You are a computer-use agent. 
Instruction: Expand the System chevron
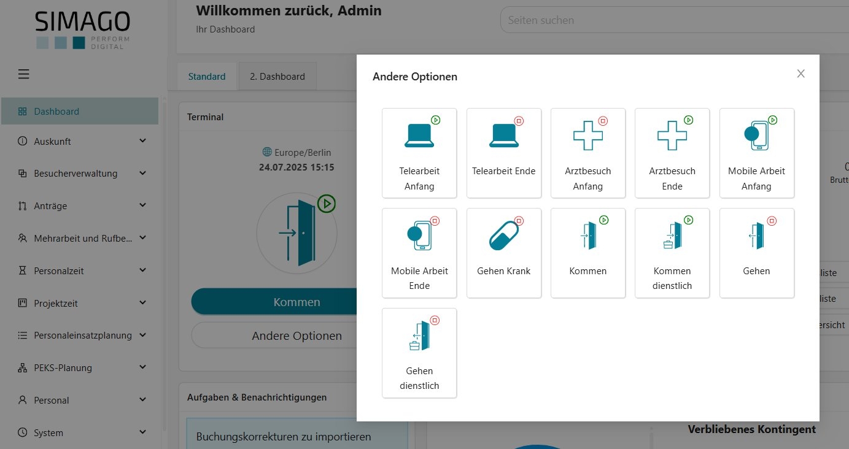(x=143, y=432)
